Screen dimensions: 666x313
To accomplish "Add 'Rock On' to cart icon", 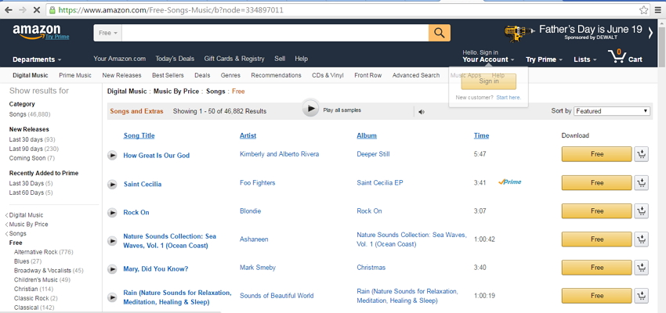I will pyautogui.click(x=642, y=211).
